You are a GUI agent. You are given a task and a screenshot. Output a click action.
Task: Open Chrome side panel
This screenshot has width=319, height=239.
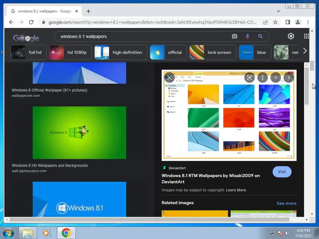[288, 22]
